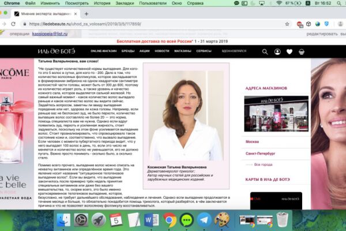
Task: Open Wi-Fi status in the menu bar
Action: 279,3
